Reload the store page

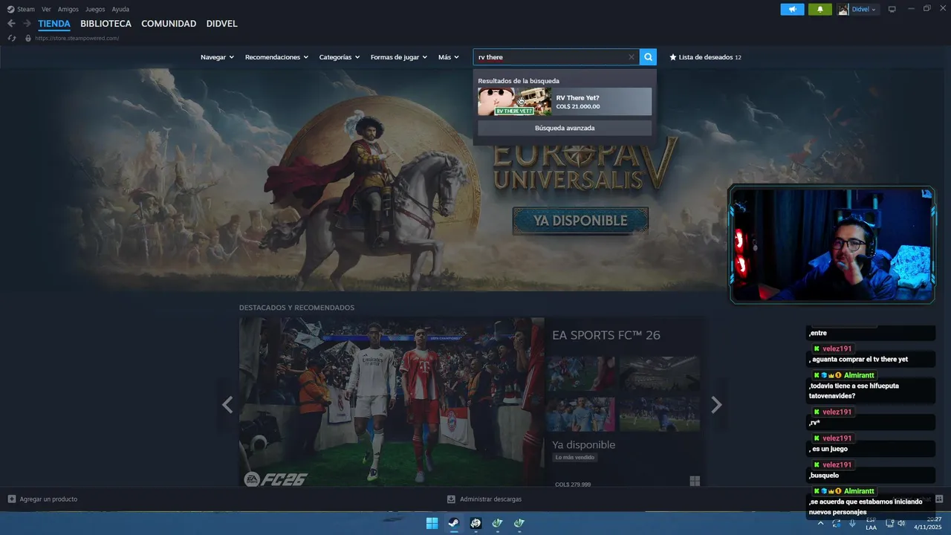click(x=11, y=38)
